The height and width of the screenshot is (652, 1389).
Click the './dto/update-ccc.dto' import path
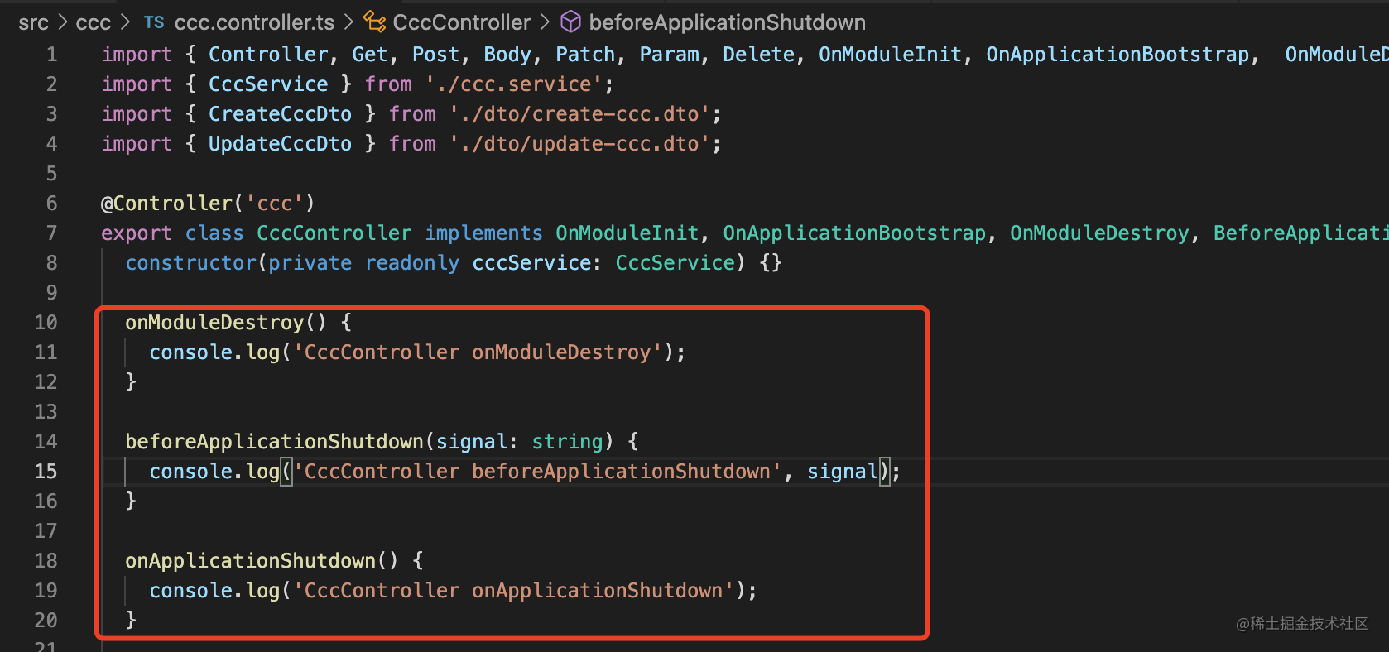point(579,144)
